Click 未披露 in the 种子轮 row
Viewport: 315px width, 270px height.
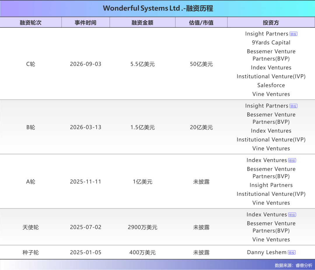[x=201, y=252]
